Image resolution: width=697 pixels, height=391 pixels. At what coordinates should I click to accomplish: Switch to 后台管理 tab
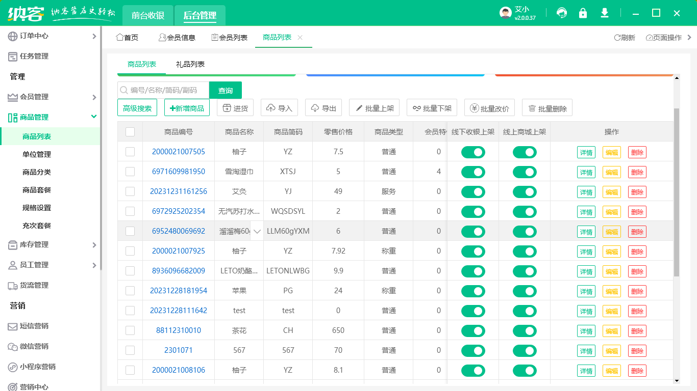pos(200,15)
